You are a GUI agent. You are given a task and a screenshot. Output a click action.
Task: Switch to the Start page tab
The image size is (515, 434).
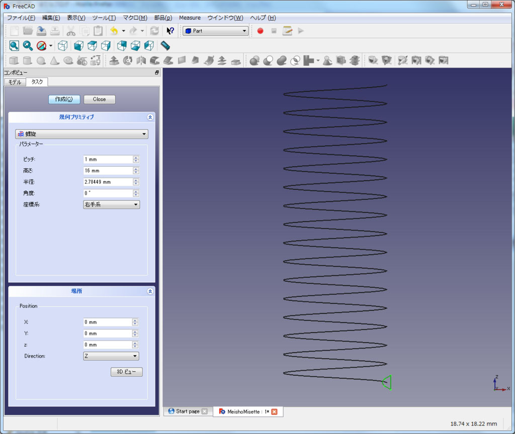188,411
